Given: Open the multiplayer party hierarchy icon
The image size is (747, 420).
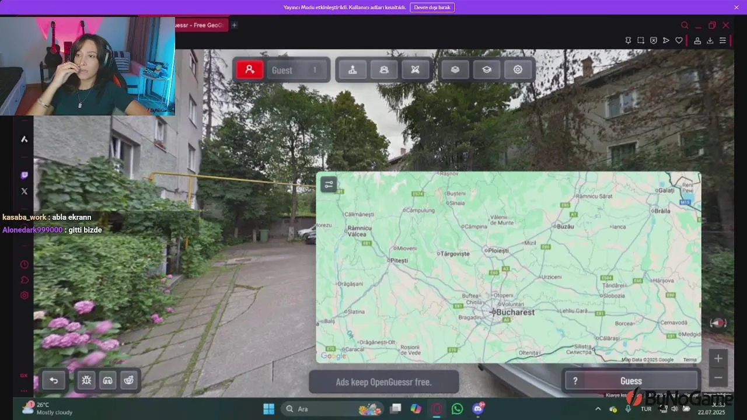Looking at the screenshot, I should pos(352,70).
